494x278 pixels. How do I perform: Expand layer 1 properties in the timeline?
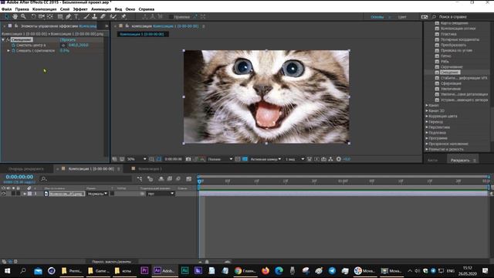coord(25,194)
